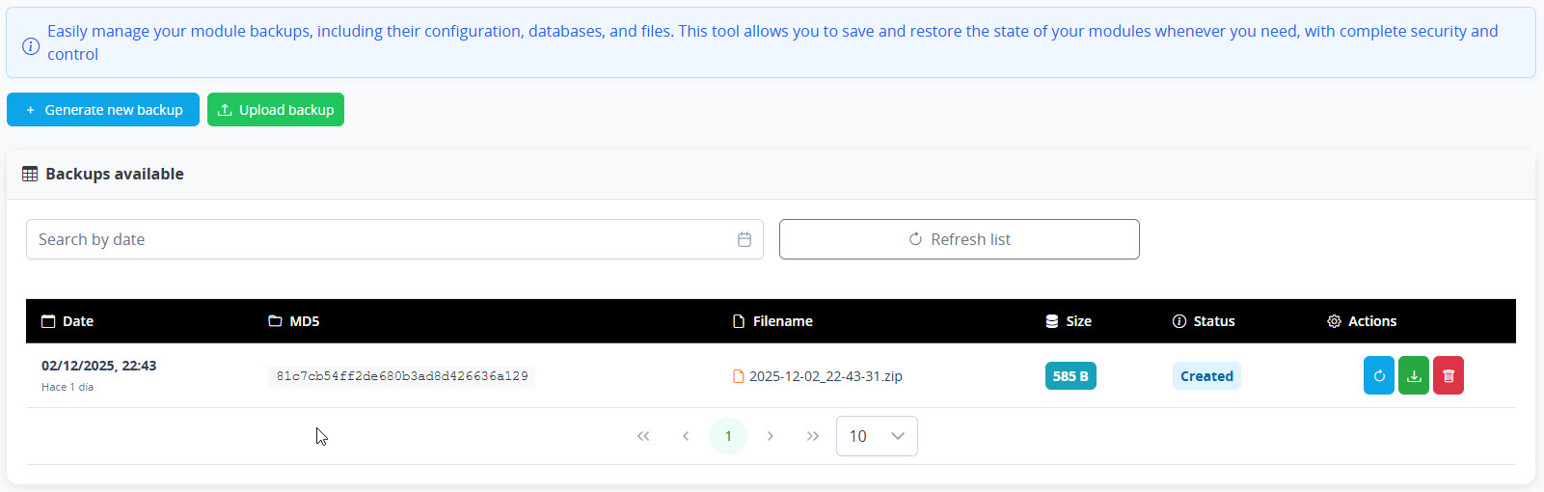
Task: Click Upload backup button
Action: pos(276,110)
